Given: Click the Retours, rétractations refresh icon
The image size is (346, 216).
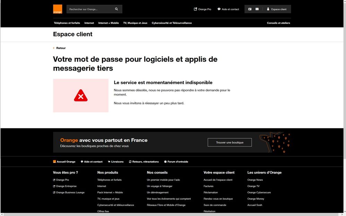Looking at the screenshot, I should pos(130,161).
